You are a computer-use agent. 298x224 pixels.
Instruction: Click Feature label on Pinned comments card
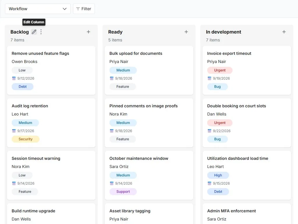point(123,139)
